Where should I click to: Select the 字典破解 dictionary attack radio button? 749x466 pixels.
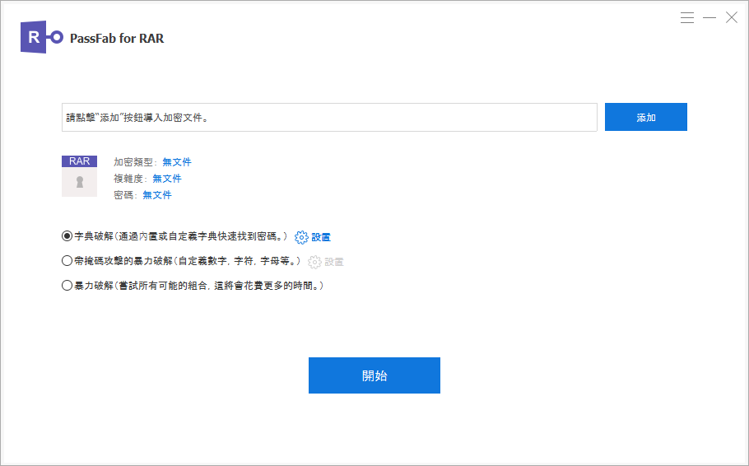tap(67, 236)
